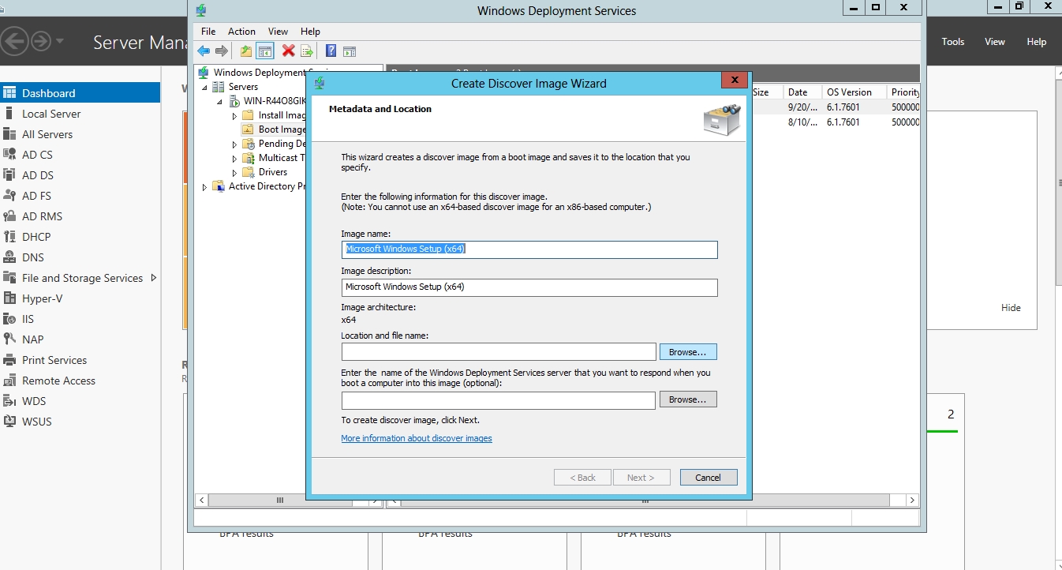The height and width of the screenshot is (570, 1062).
Task: Open Help menu in Server Manager
Action: pyautogui.click(x=1036, y=42)
